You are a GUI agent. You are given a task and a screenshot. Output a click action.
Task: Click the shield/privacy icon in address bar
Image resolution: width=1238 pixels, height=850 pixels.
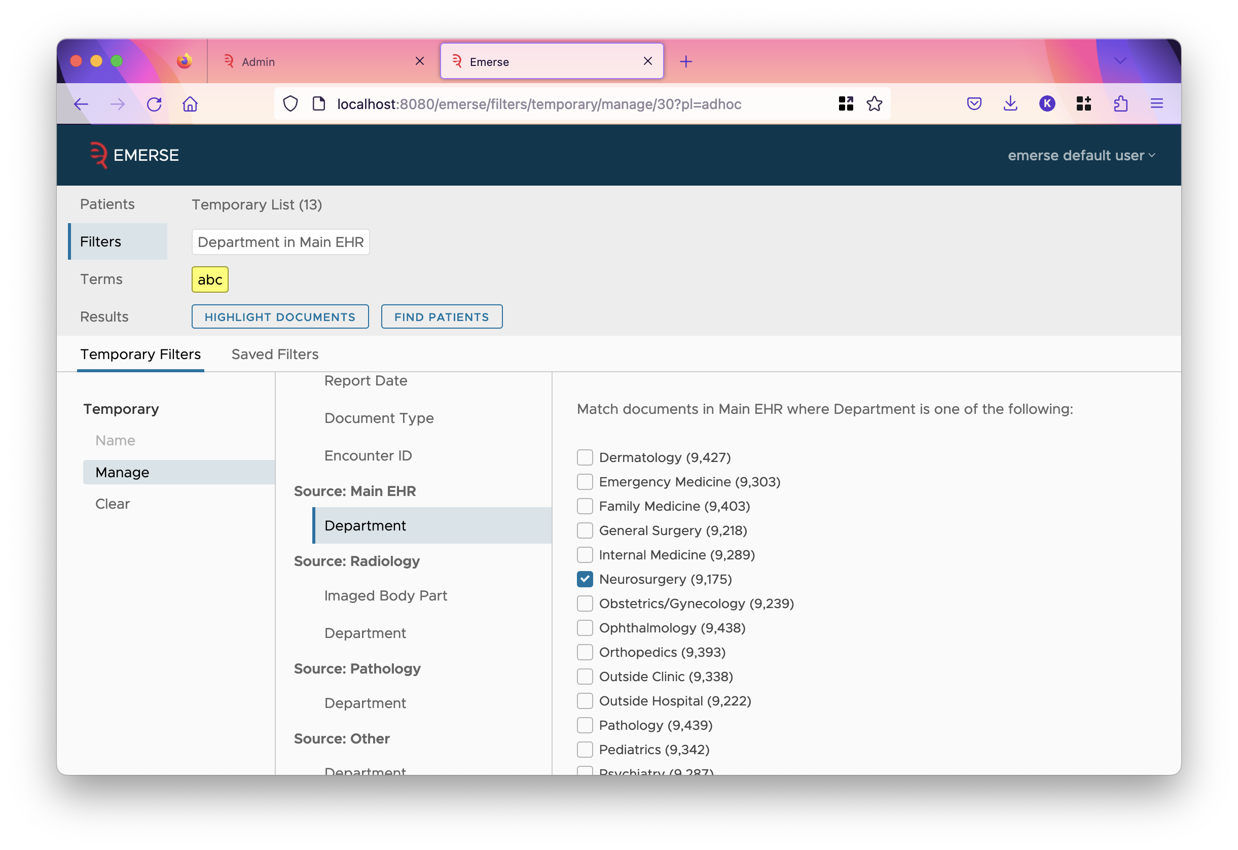coord(290,103)
